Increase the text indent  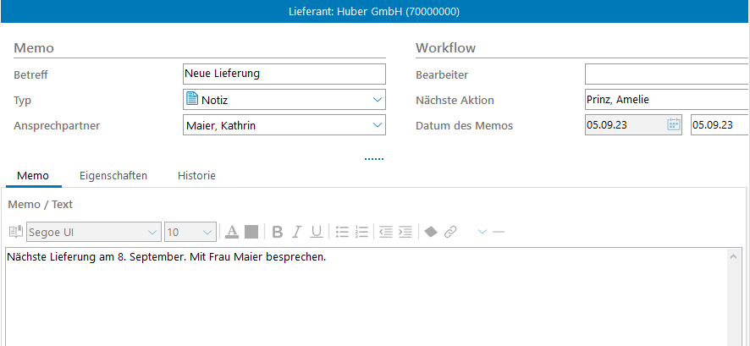[x=405, y=232]
